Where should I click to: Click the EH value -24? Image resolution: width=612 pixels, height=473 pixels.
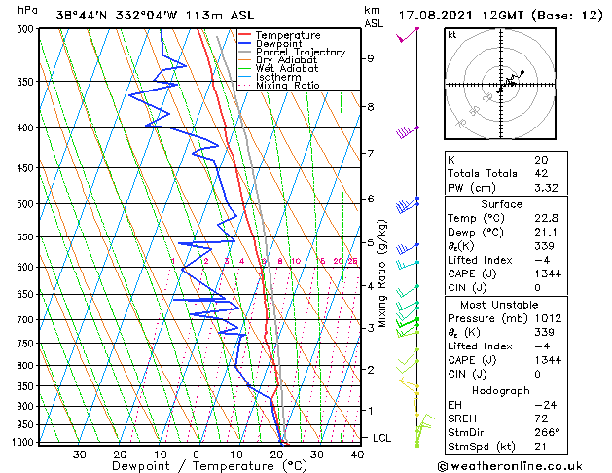click(546, 405)
